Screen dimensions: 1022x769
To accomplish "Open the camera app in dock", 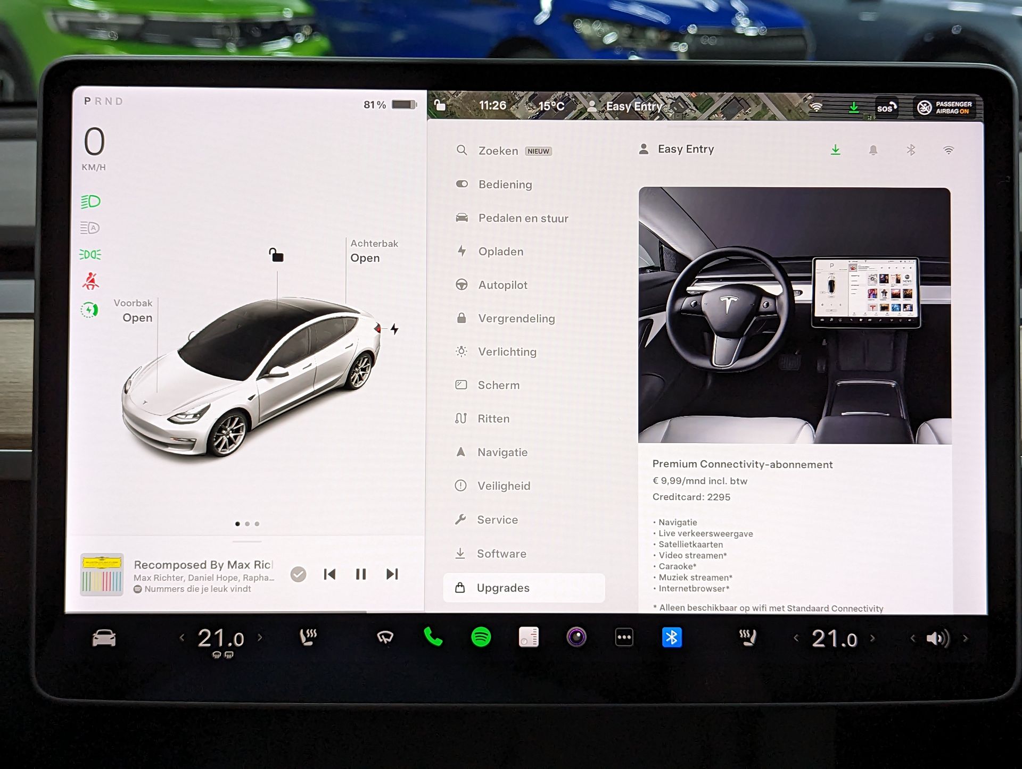I will tap(576, 637).
